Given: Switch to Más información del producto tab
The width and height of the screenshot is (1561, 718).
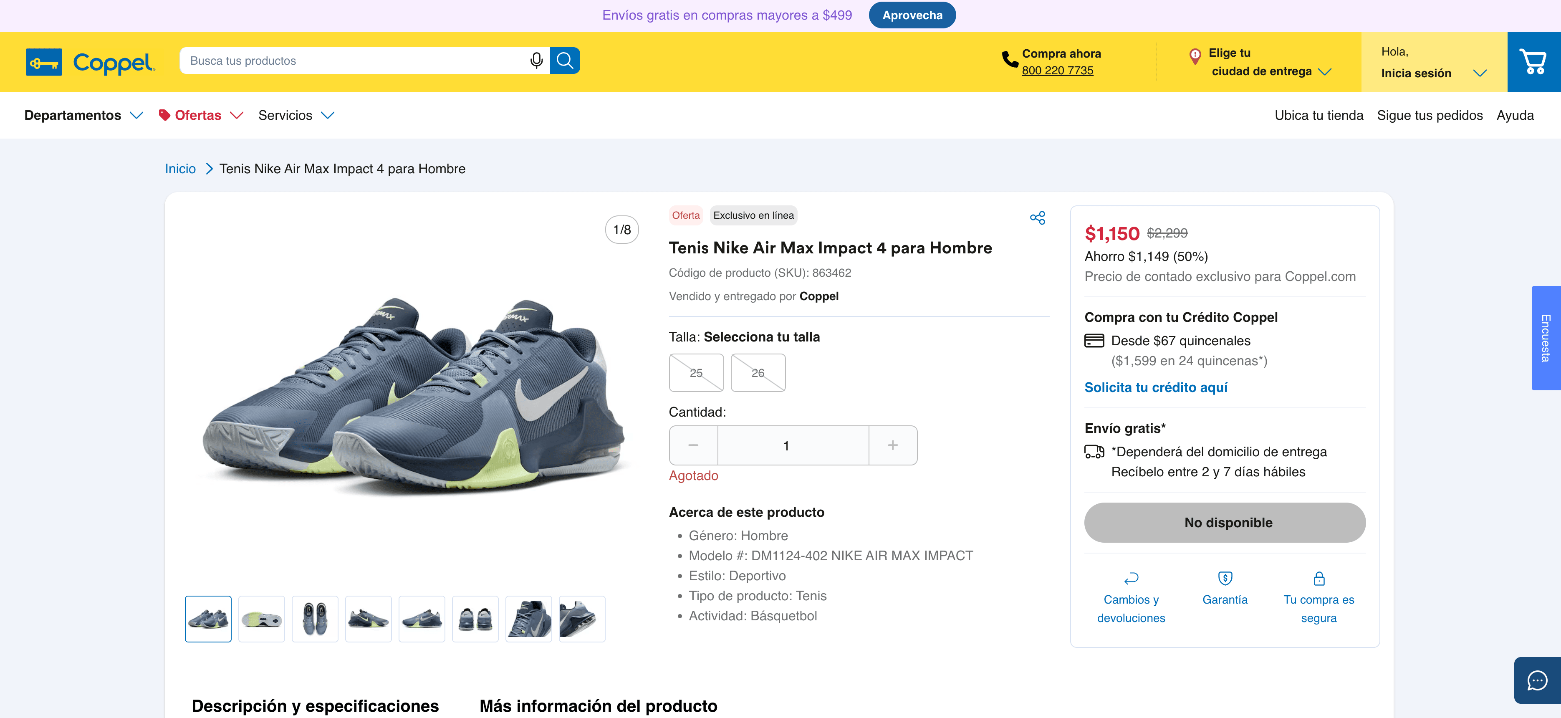Looking at the screenshot, I should point(598,706).
